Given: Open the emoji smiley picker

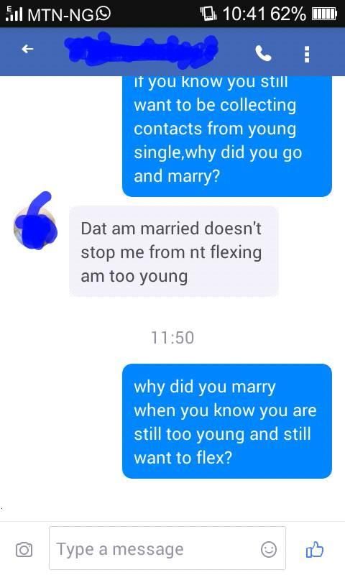Looking at the screenshot, I should (x=268, y=549).
